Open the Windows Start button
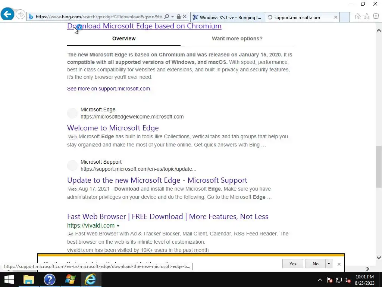This screenshot has width=382, height=287. 9,280
